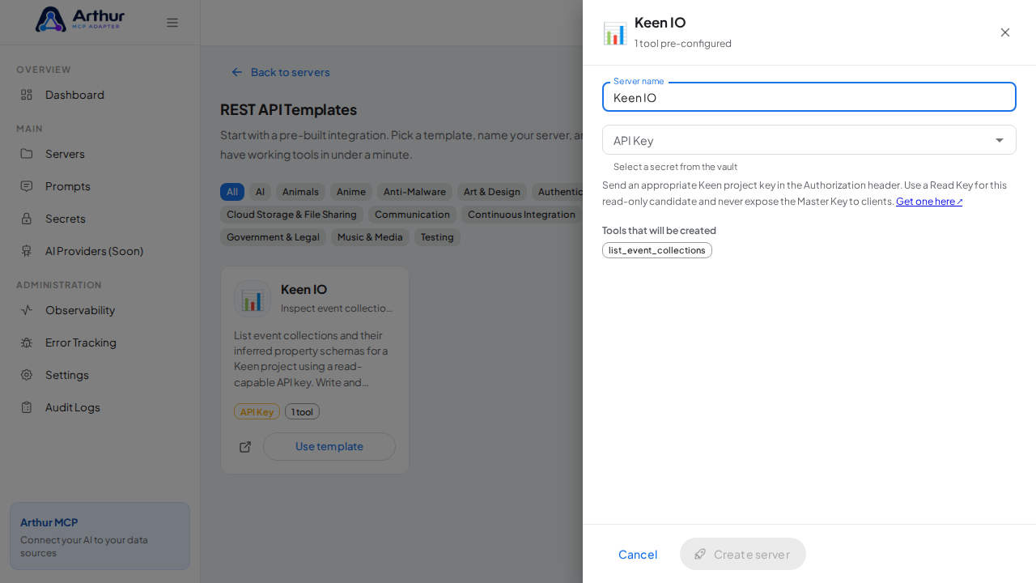Click the Error Tracking bug icon
The image size is (1036, 583).
(27, 343)
